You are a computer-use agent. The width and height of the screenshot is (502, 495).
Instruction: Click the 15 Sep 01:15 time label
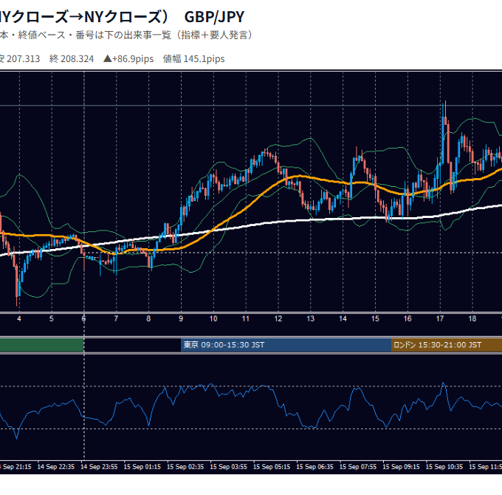pos(142,467)
